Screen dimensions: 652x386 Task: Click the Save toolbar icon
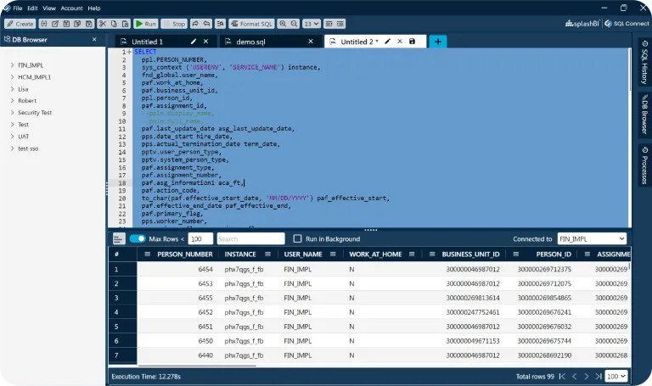[x=66, y=24]
